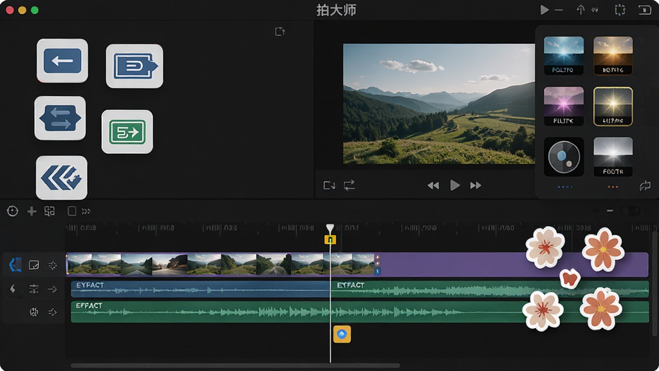Open the circular lens effect thumbnail
Screen dimensions: 659x371
(x=564, y=157)
